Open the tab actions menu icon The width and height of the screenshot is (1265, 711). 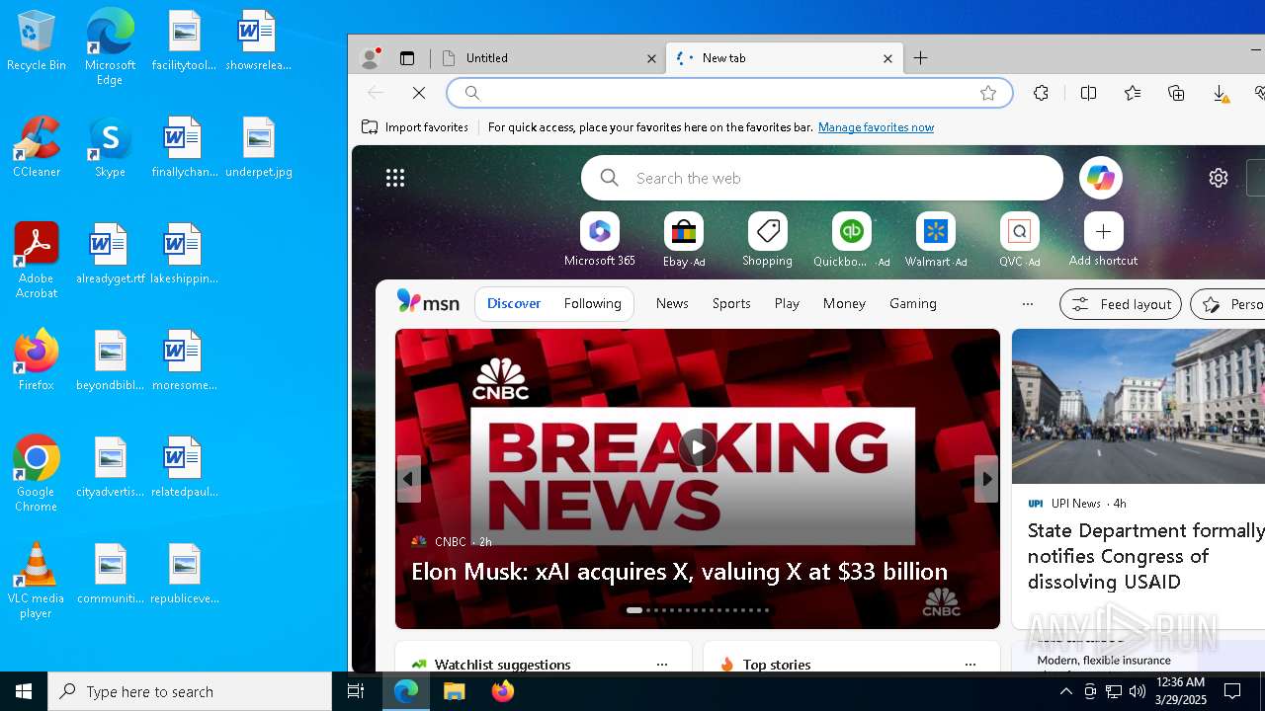pyautogui.click(x=407, y=58)
